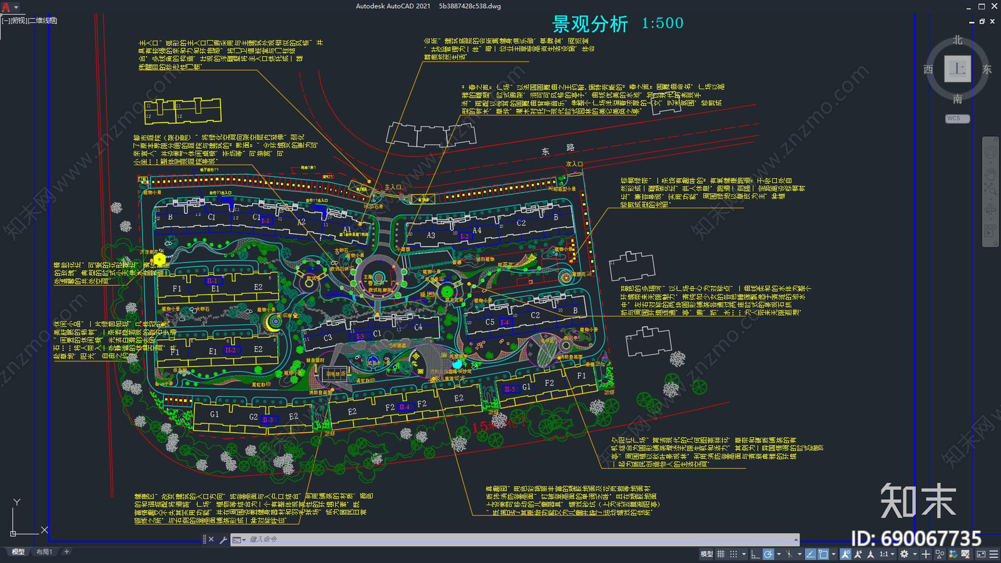The image size is (1001, 563).
Task: Toggle Ortho mode in the status bar
Action: 755,554
